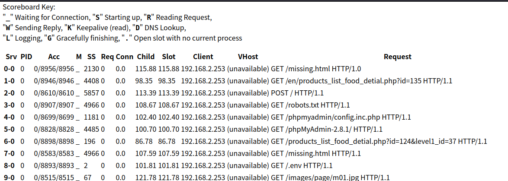The image size is (508, 181).
Task: Click server row 0-0 label
Action: pyautogui.click(x=10, y=69)
